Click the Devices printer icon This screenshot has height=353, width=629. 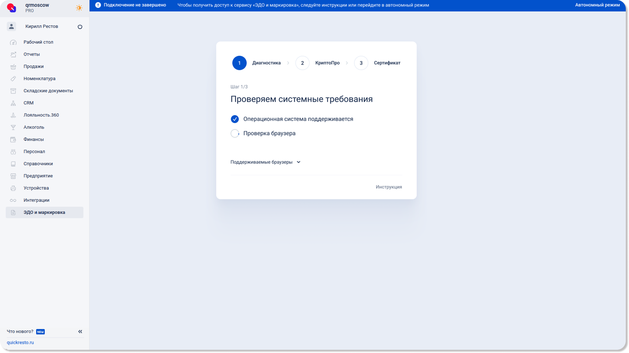pyautogui.click(x=13, y=188)
